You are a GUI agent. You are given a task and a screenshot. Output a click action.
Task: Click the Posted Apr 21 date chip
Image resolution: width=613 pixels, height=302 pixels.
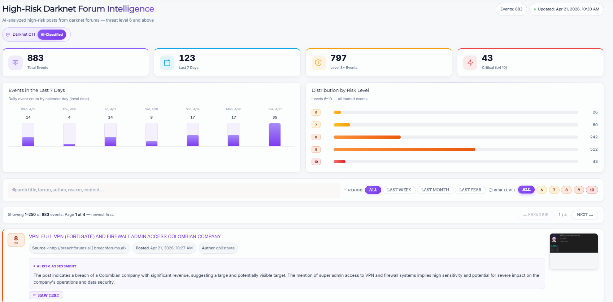[x=164, y=248]
